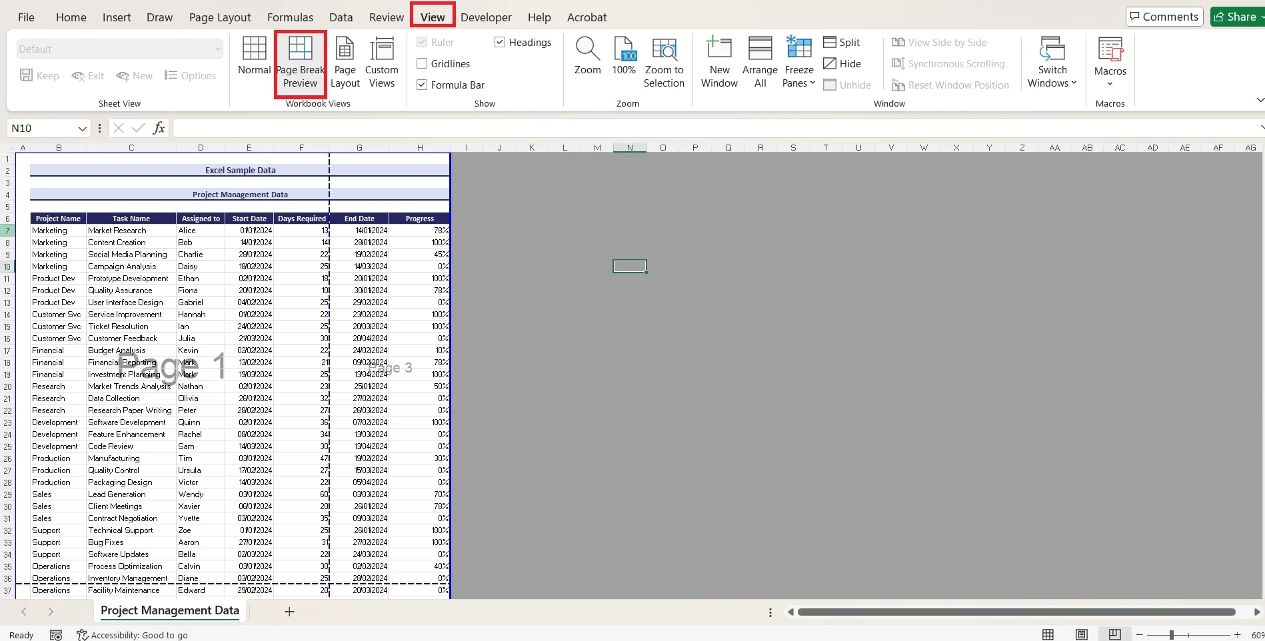Expand the Macros dropdown arrow
Screen dimensions: 1265x641
click(x=1110, y=84)
